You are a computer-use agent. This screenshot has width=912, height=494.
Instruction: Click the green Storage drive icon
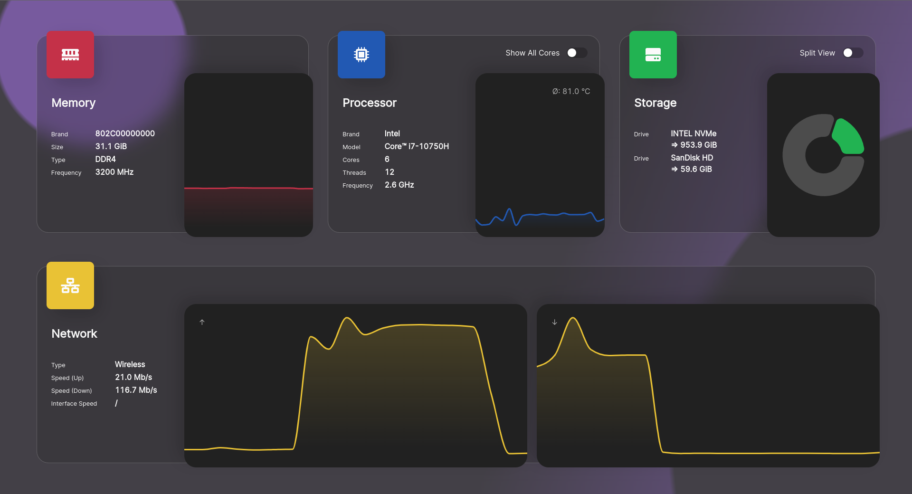click(653, 55)
